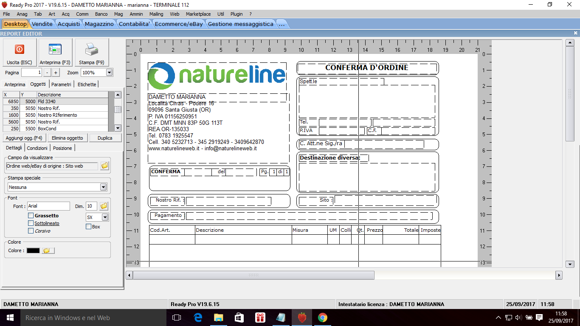Select the BoxCond row in object list

pos(56,129)
